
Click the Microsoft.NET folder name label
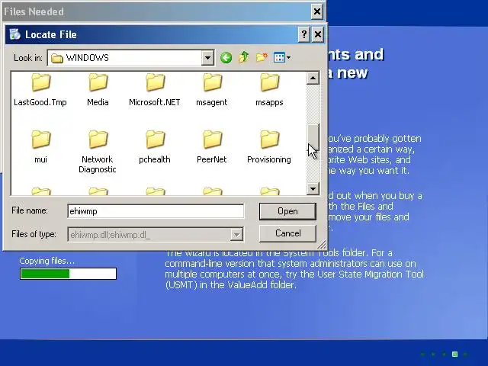point(154,102)
